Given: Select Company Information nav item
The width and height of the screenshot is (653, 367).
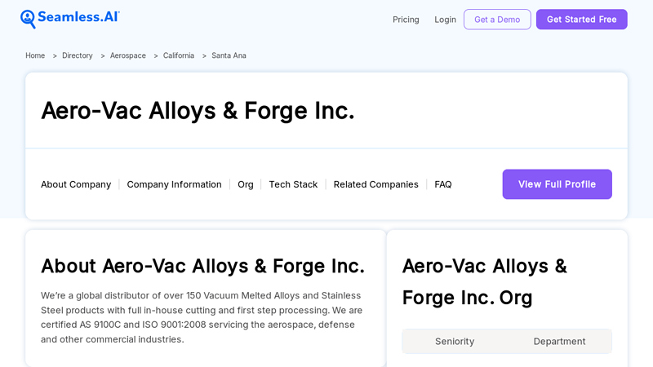Looking at the screenshot, I should (174, 184).
